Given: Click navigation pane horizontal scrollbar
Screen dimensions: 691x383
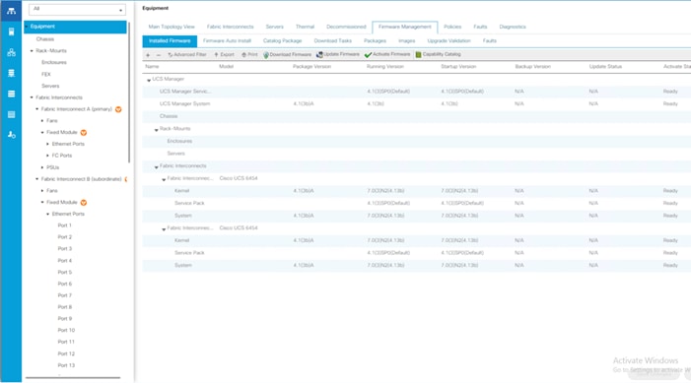Looking at the screenshot, I should pyautogui.click(x=73, y=377).
